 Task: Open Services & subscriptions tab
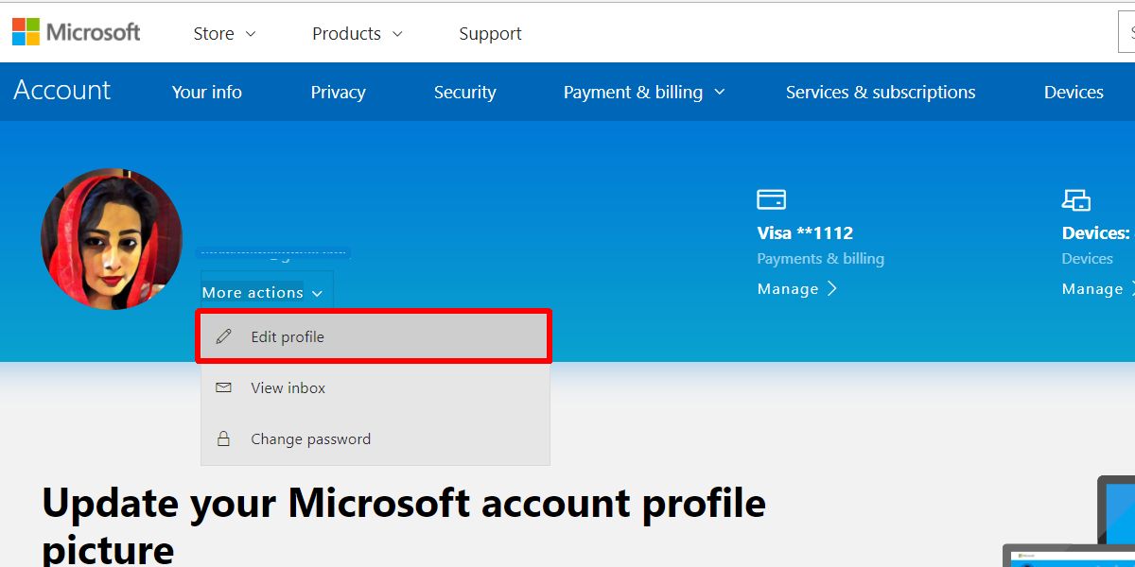(881, 93)
